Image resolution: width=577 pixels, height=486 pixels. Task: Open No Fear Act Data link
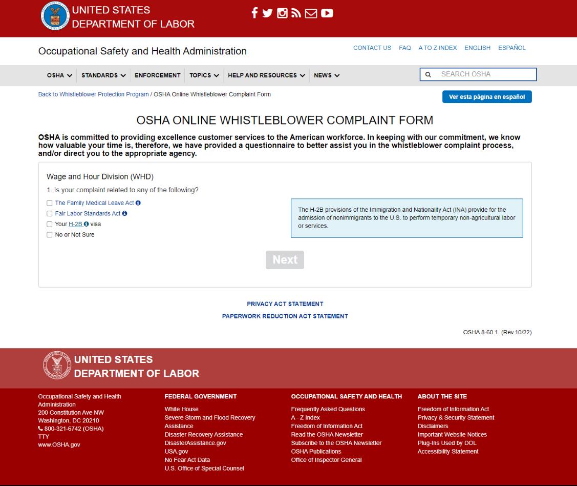[187, 460]
